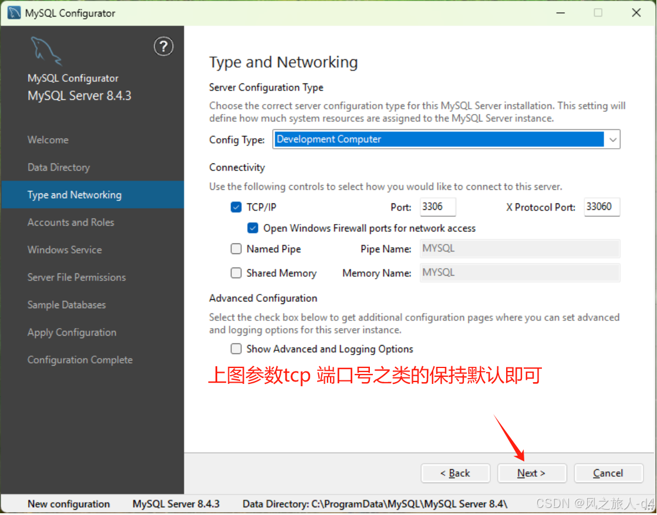Toggle Open Windows Firewall ports checkbox

click(252, 228)
